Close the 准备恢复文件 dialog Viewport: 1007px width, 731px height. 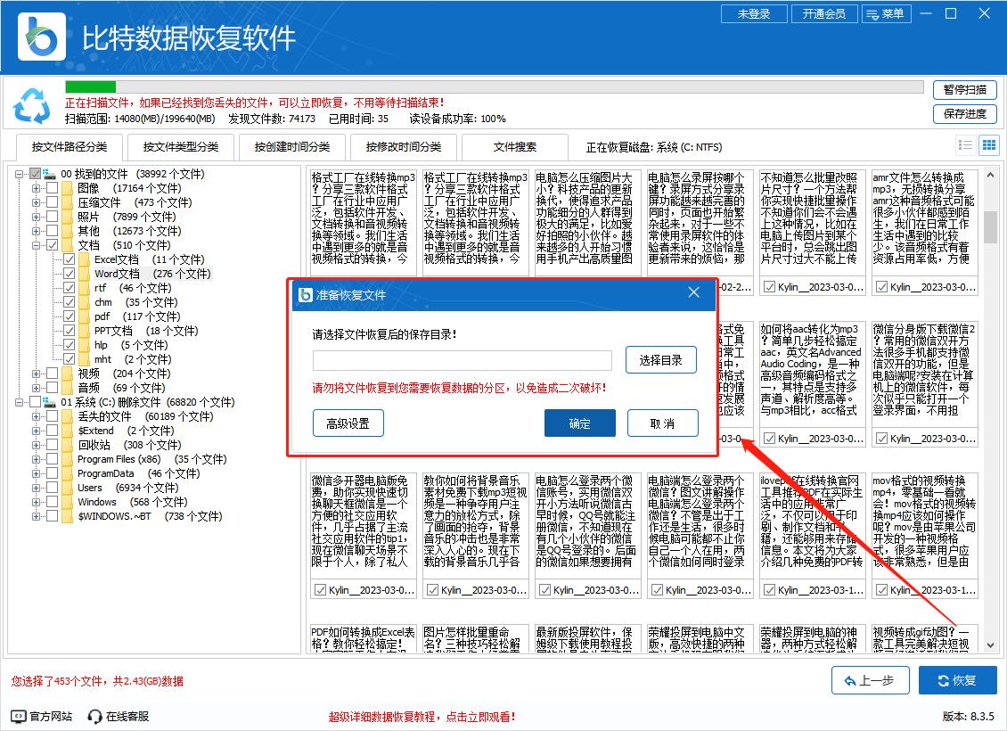click(694, 293)
